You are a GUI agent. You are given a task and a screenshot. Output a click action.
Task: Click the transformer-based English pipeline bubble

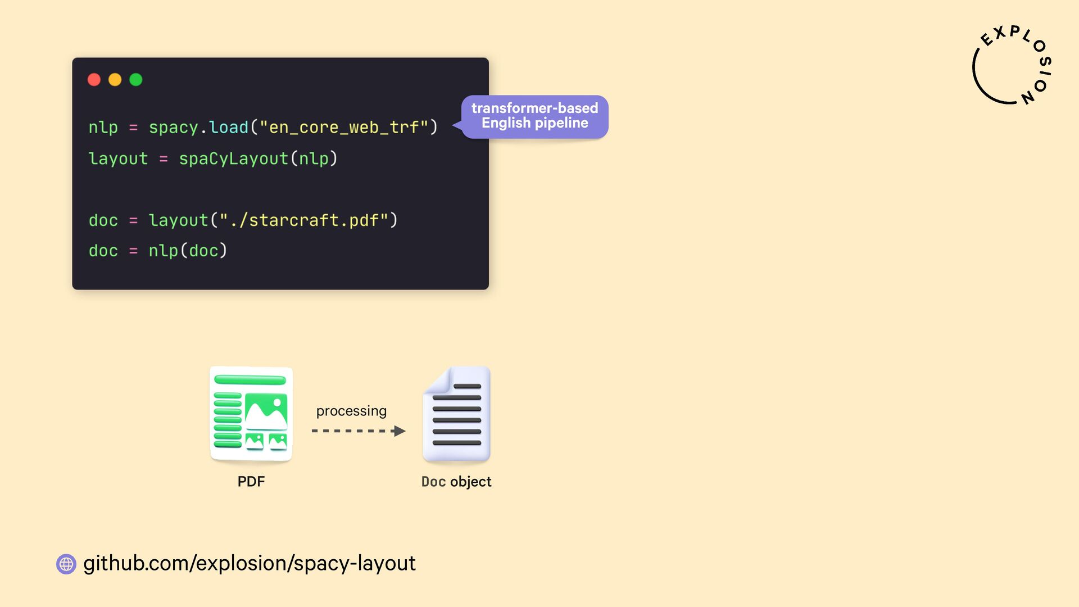pyautogui.click(x=534, y=116)
